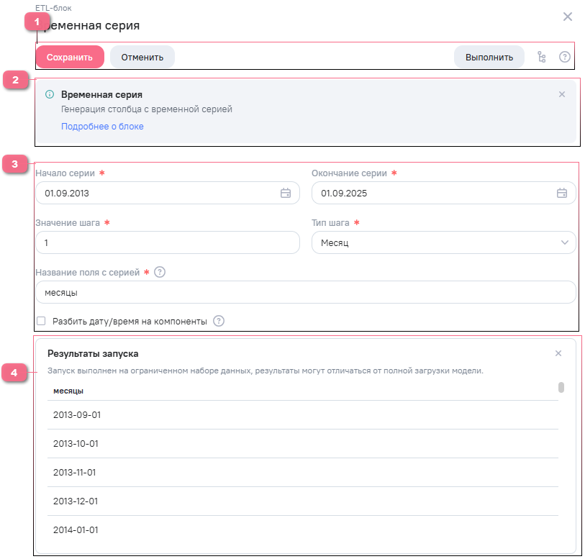This screenshot has width=585, height=559.
Task: Select the 2013-11-01 result row
Action: pyautogui.click(x=302, y=473)
